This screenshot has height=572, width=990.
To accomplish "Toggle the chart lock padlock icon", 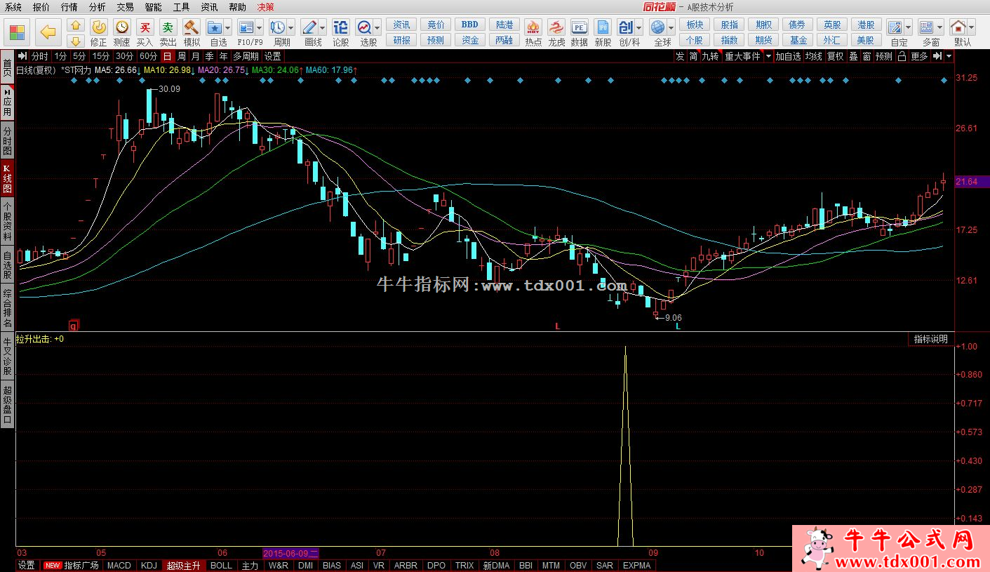I will 902,56.
